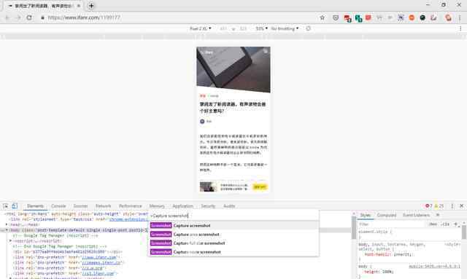This screenshot has height=279, width=467.
Task: Select the first 'Capture screenshot' command
Action: 233,226
